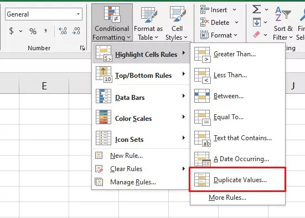The image size is (305, 218).
Task: Click the Insert cells button
Action: click(214, 10)
